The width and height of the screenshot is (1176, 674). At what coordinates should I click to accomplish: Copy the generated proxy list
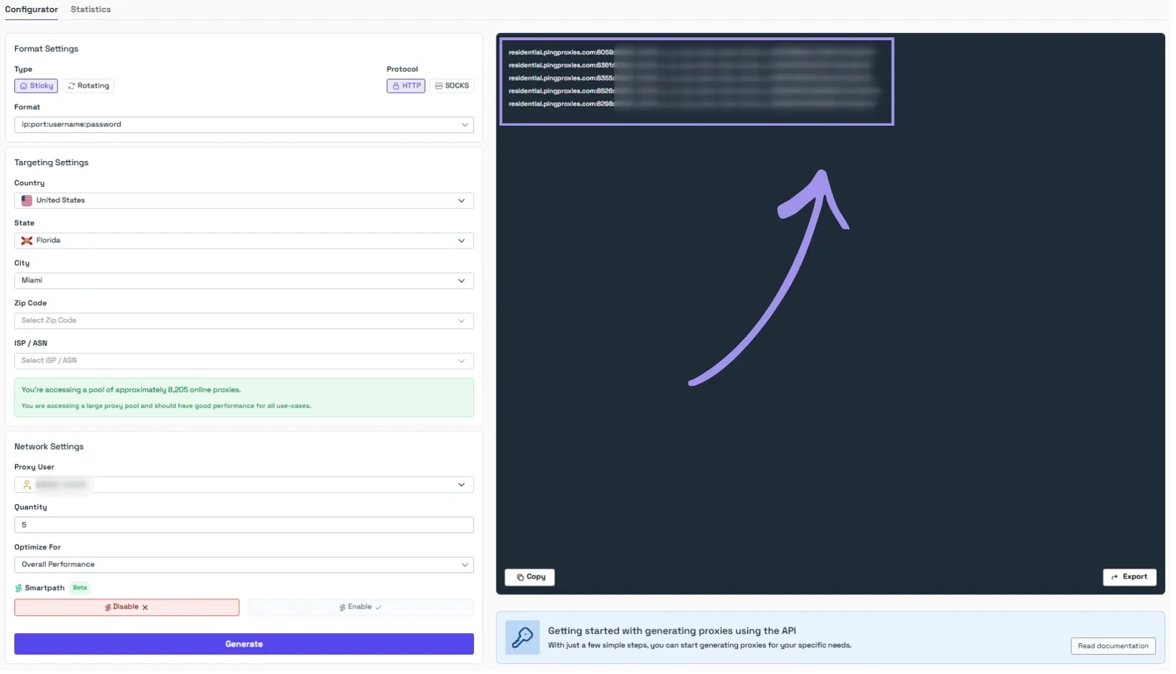532,578
